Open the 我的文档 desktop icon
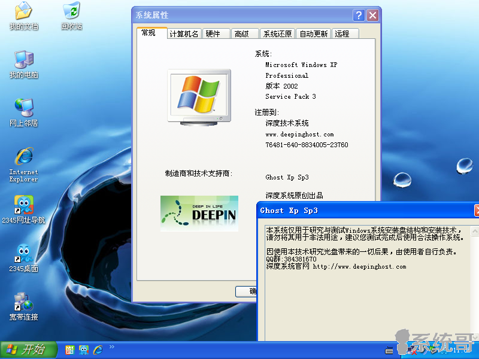Screen dimensions: 479x359 [23, 16]
